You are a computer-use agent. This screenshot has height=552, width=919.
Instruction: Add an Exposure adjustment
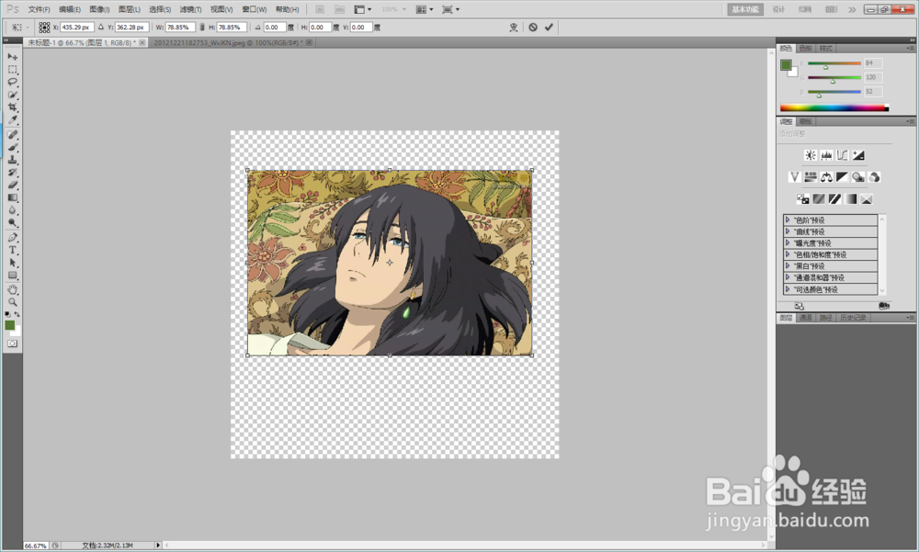tap(858, 155)
